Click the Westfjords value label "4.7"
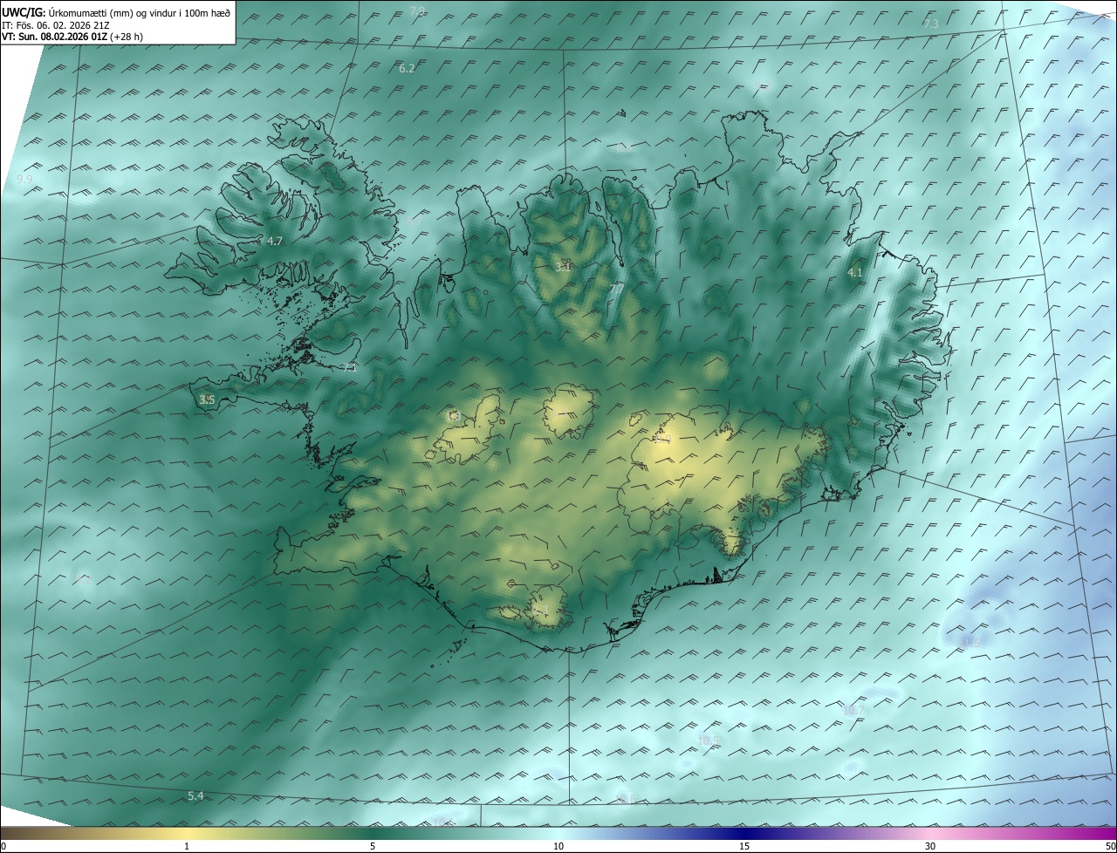The height and width of the screenshot is (853, 1117). pyautogui.click(x=275, y=241)
